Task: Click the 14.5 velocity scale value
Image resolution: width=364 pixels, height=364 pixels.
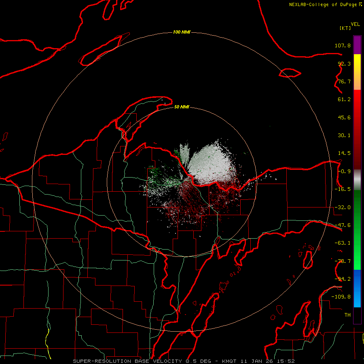Action: (x=344, y=153)
